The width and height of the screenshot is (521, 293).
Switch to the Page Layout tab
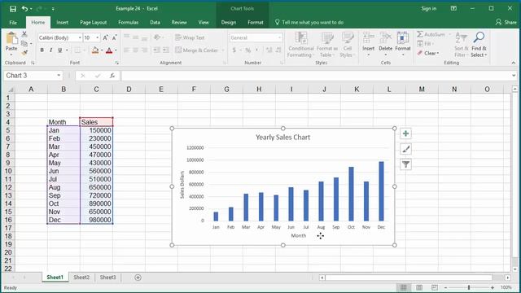pos(93,23)
